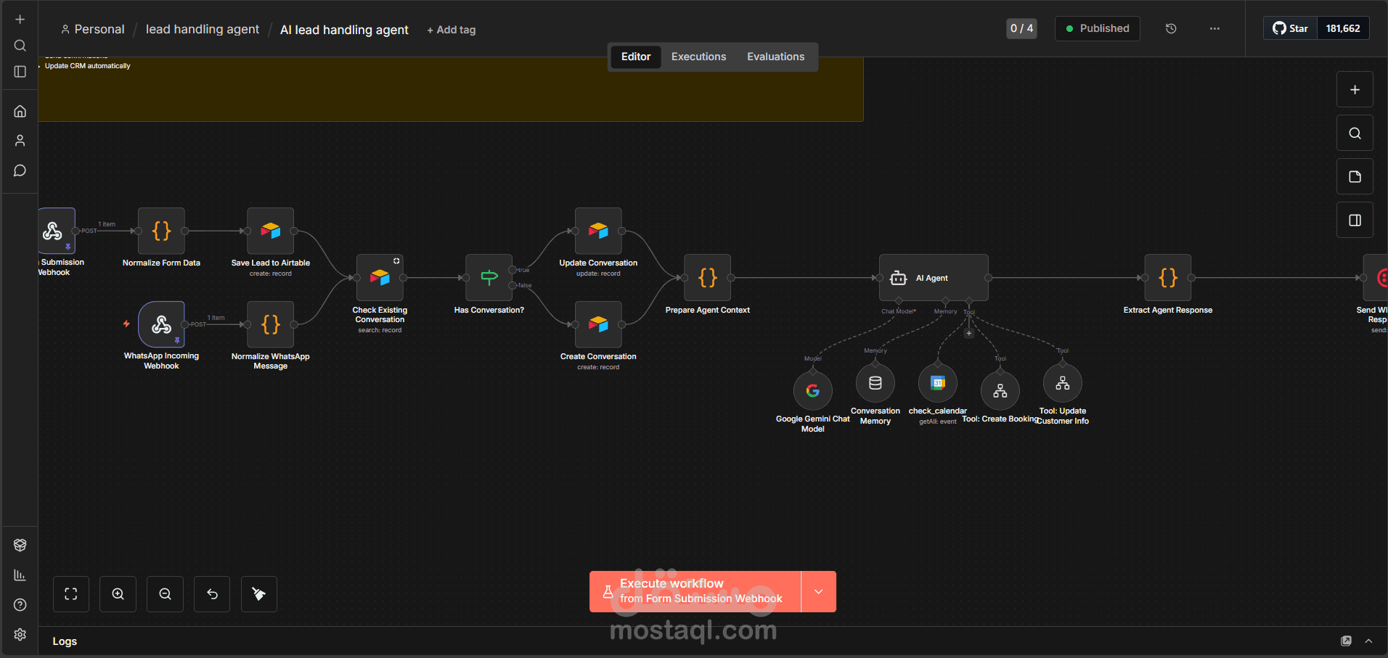Tidy up the workflow with the broom icon

(259, 594)
